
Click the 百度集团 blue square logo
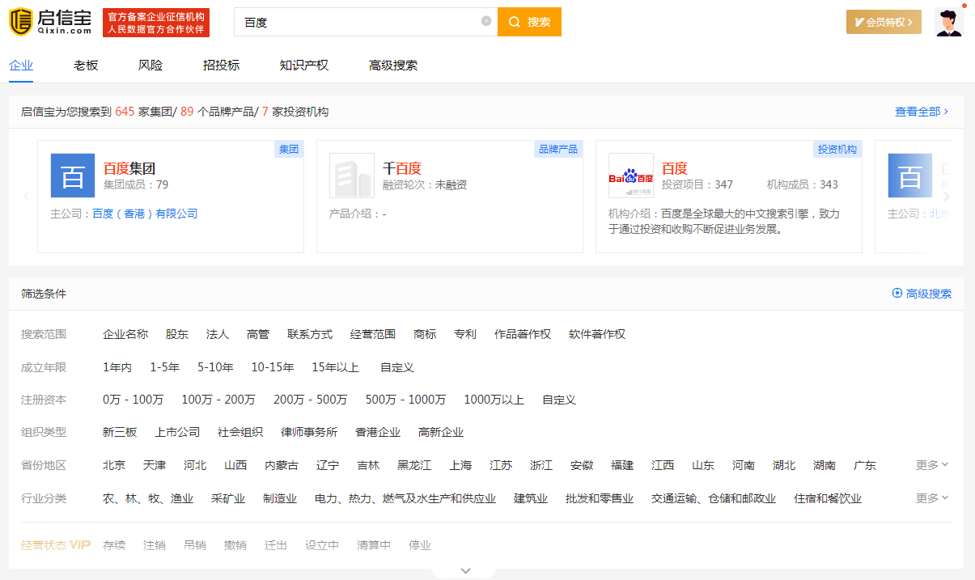point(73,176)
